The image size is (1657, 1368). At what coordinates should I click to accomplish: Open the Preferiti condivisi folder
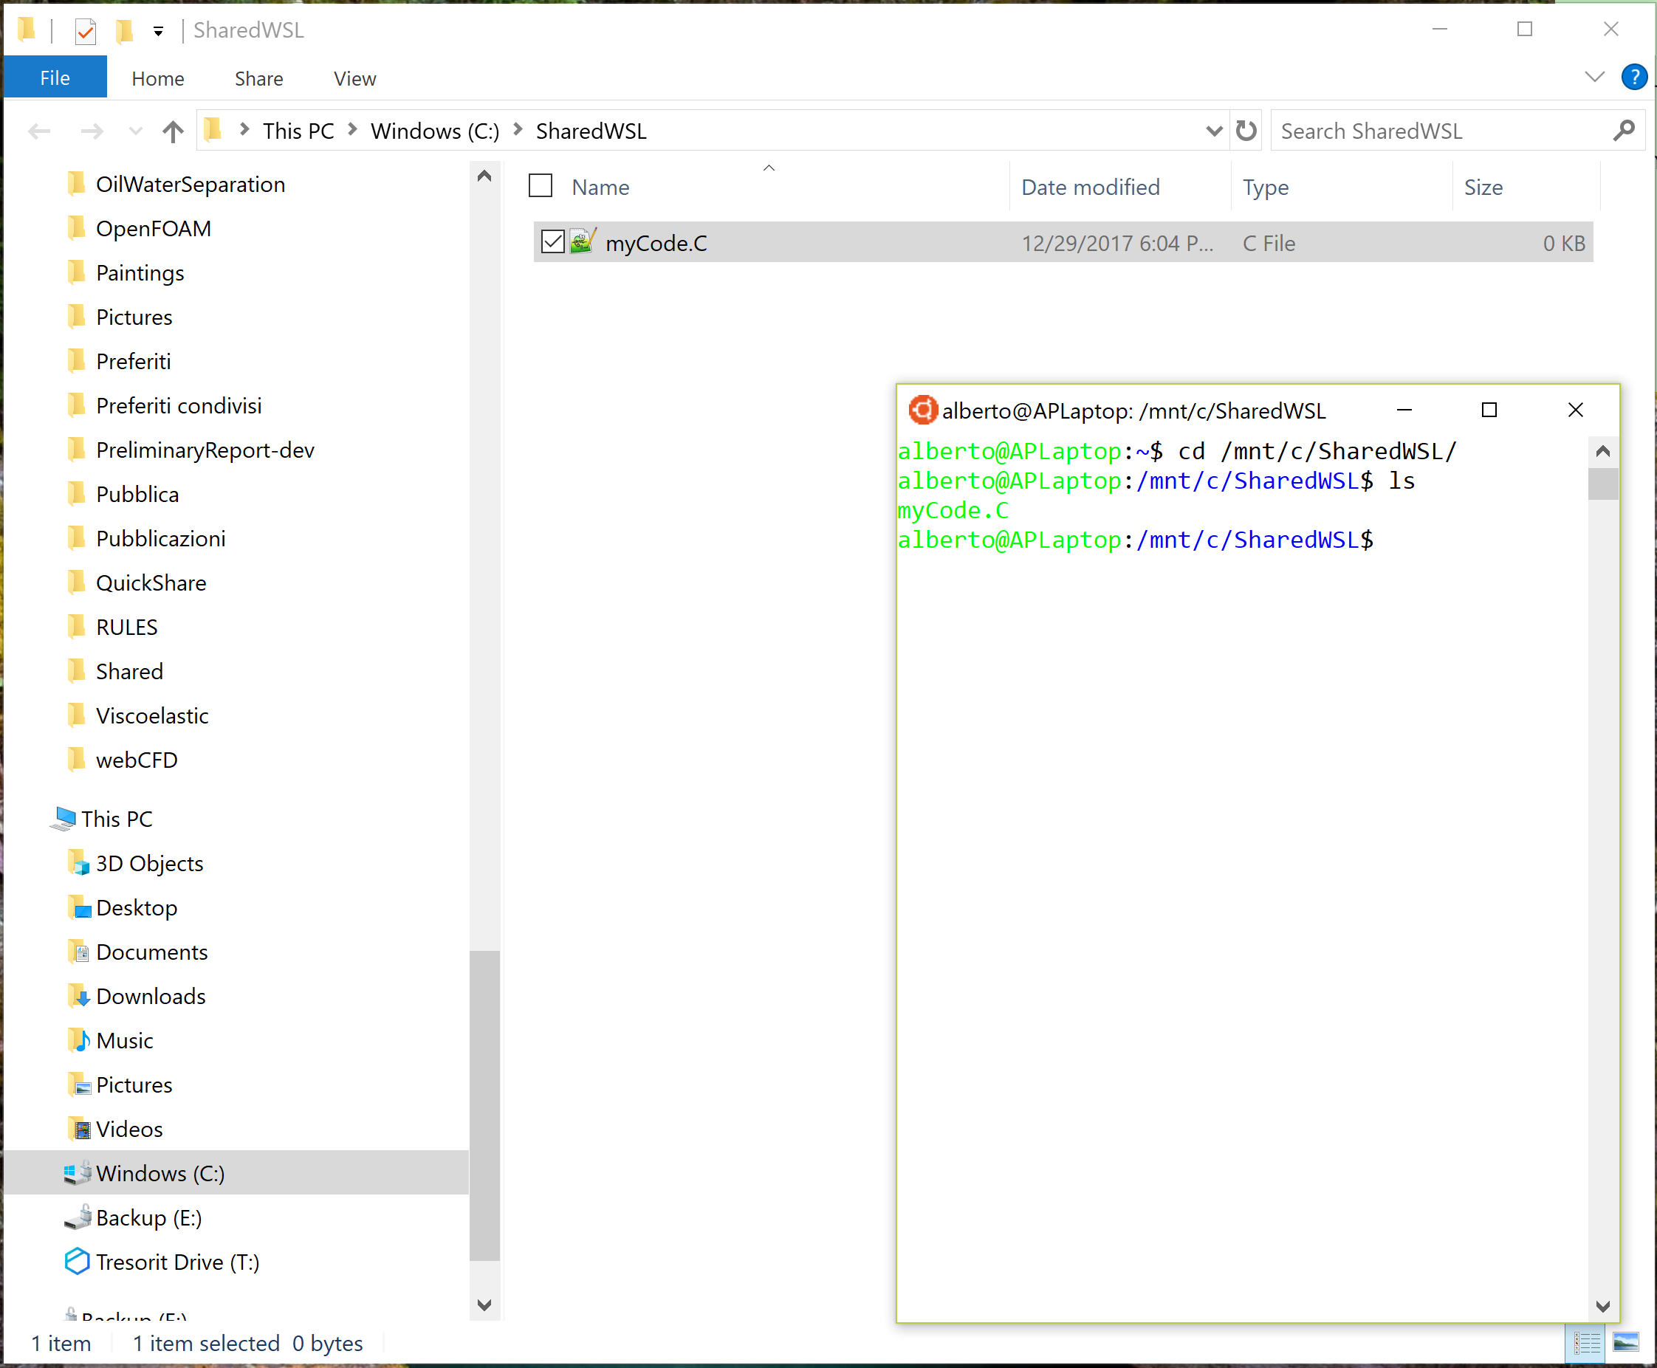click(x=179, y=406)
